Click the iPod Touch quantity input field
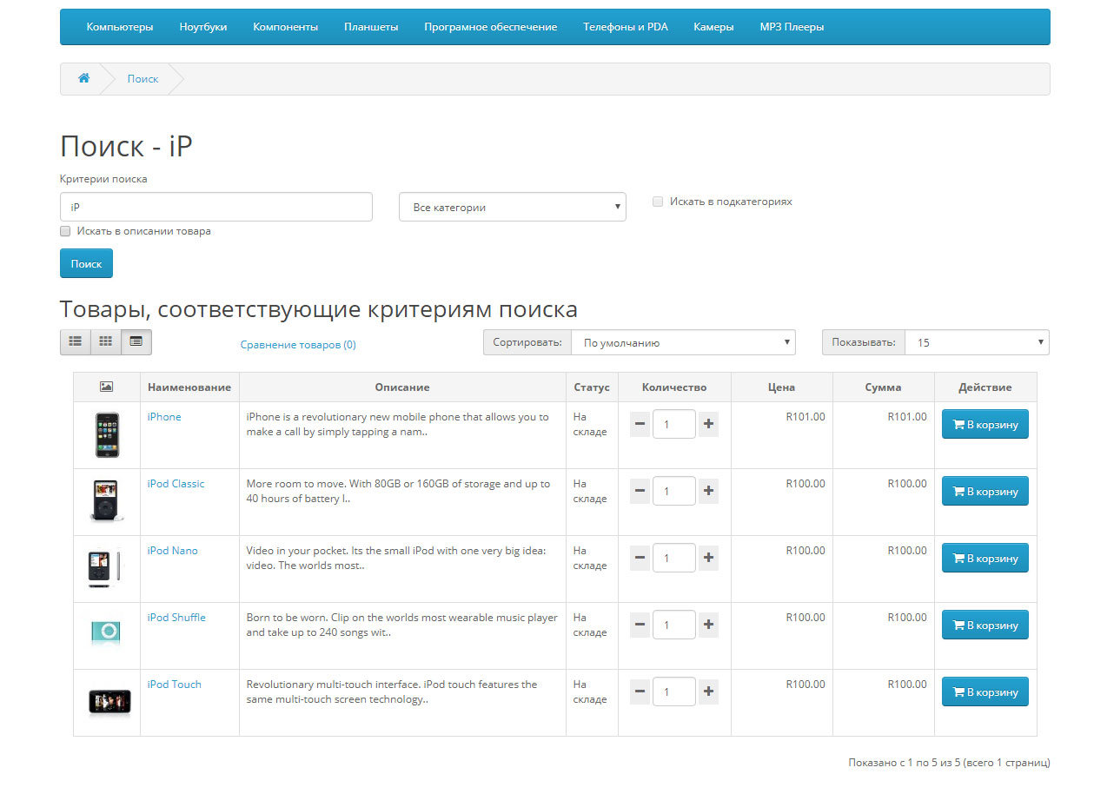1094x794 pixels. (674, 691)
